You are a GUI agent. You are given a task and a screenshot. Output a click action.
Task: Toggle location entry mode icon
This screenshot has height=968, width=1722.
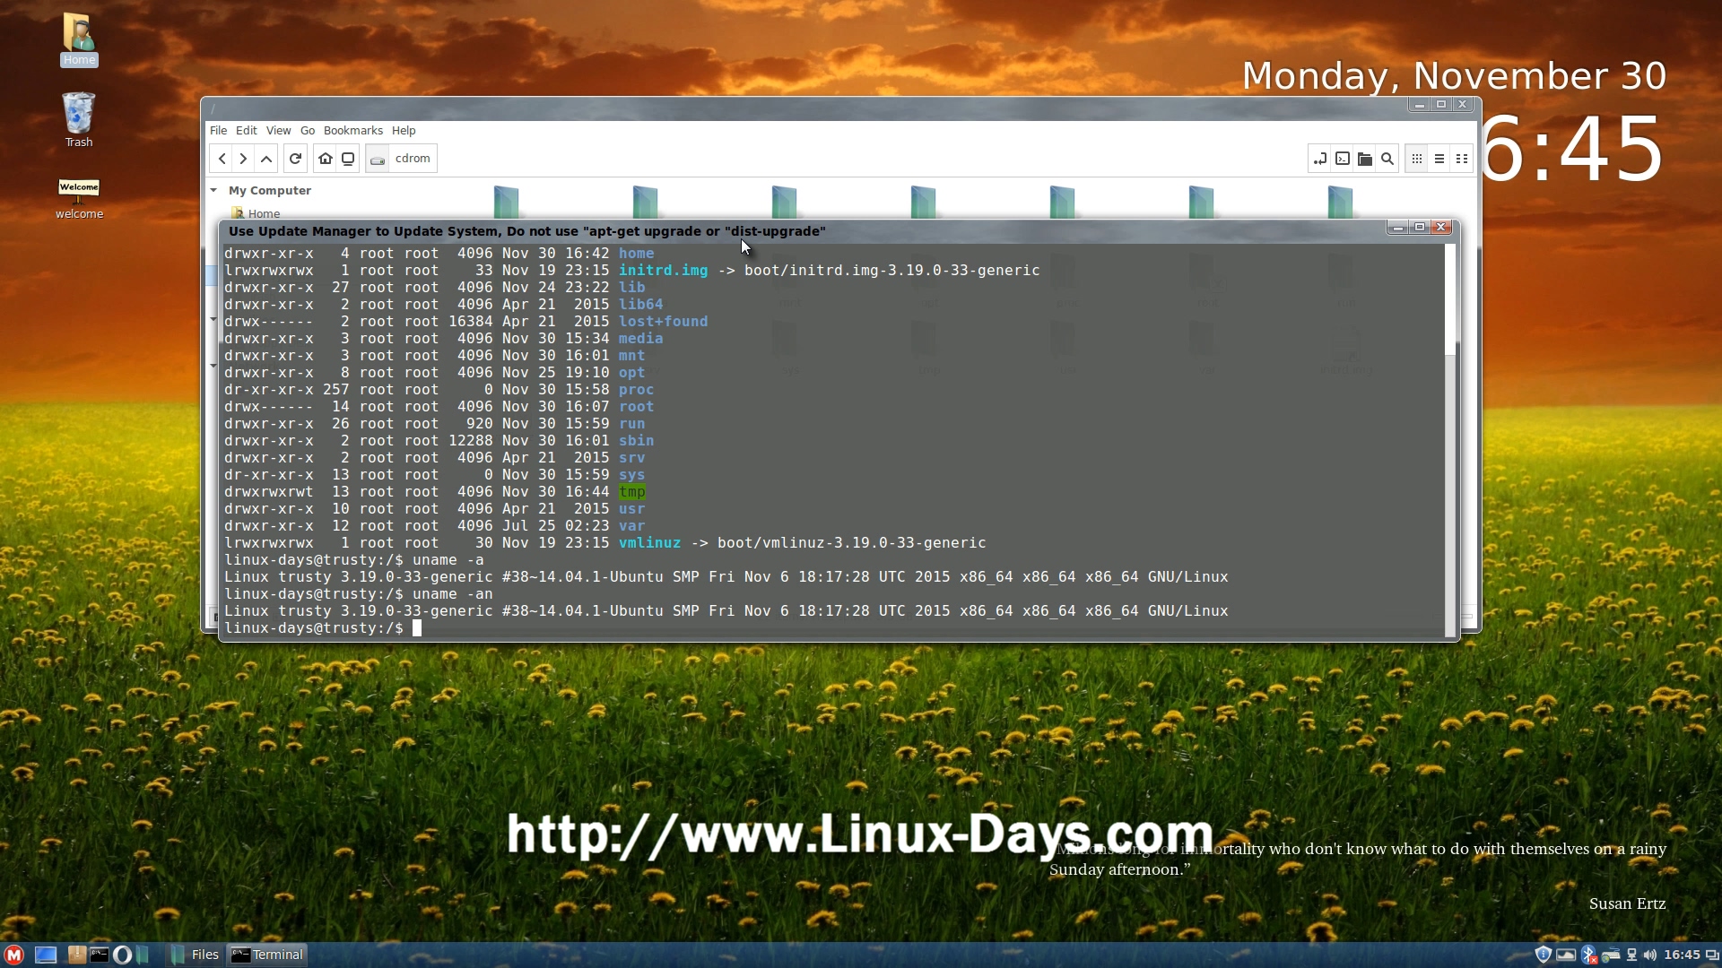pyautogui.click(x=1320, y=159)
